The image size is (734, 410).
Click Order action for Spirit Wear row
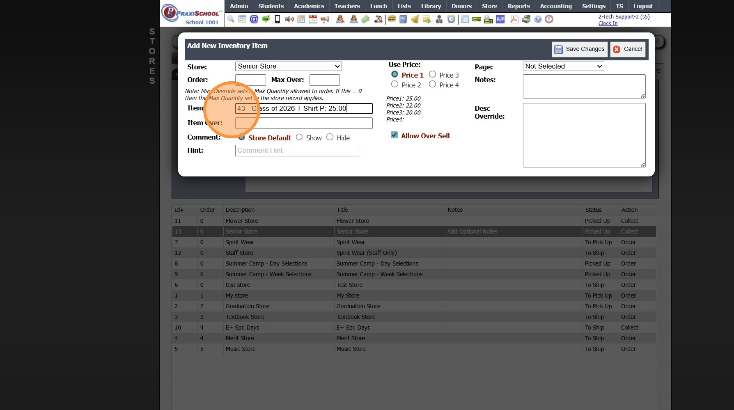click(x=628, y=242)
